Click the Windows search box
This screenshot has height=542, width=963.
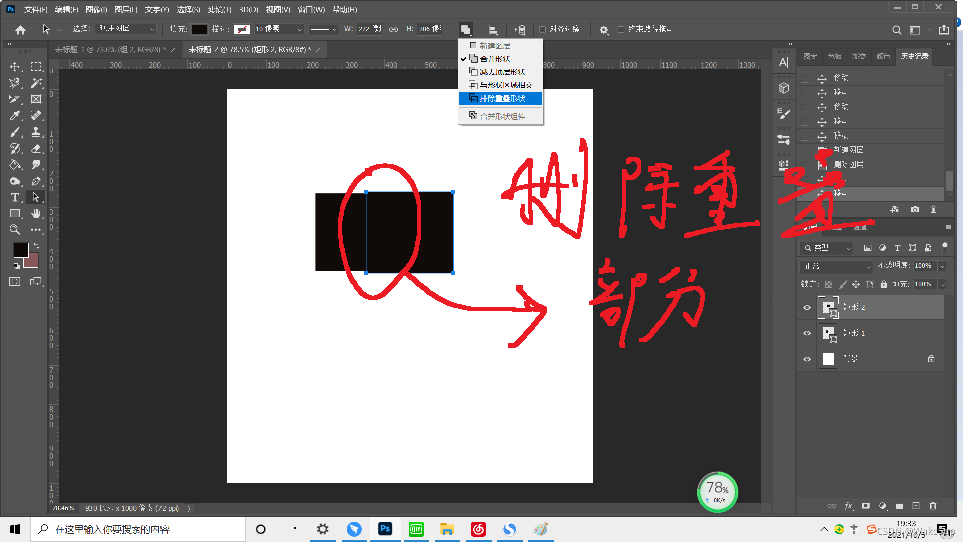(138, 529)
